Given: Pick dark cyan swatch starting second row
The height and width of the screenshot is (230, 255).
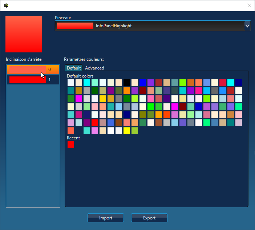Looking at the screenshot, I should click(x=71, y=91).
